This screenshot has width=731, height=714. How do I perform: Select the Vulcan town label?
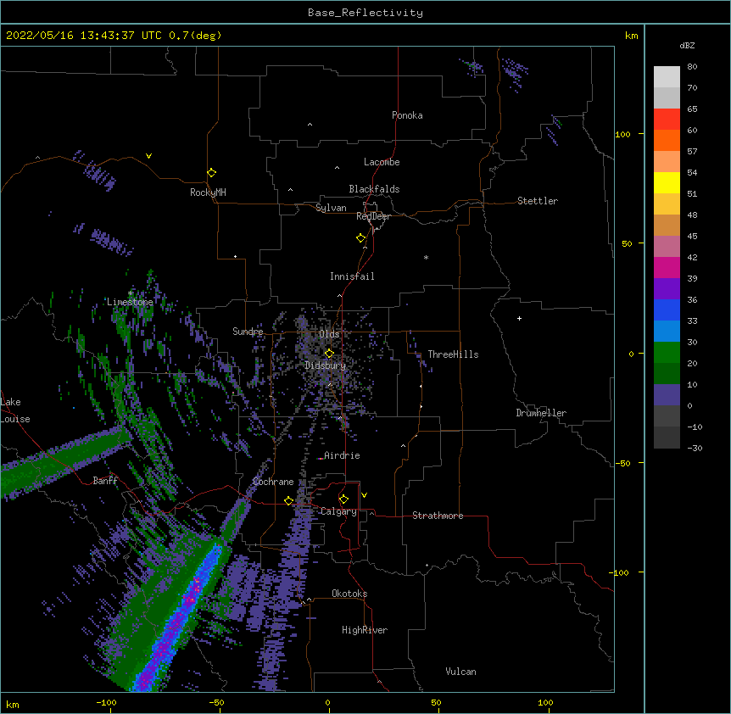pyautogui.click(x=460, y=672)
